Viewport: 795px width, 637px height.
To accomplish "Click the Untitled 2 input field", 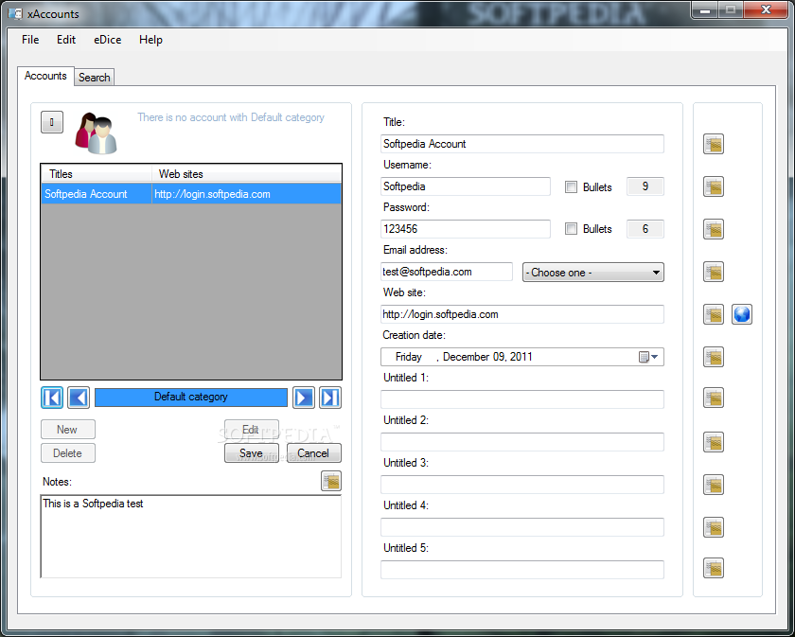I will 522,442.
